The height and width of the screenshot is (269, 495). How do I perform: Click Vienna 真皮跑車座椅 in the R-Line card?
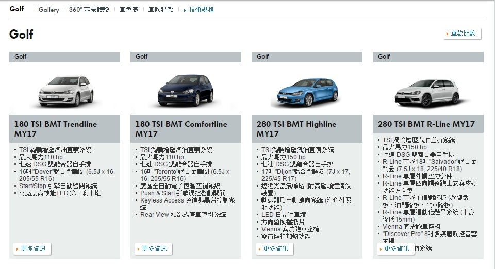pos(411,227)
